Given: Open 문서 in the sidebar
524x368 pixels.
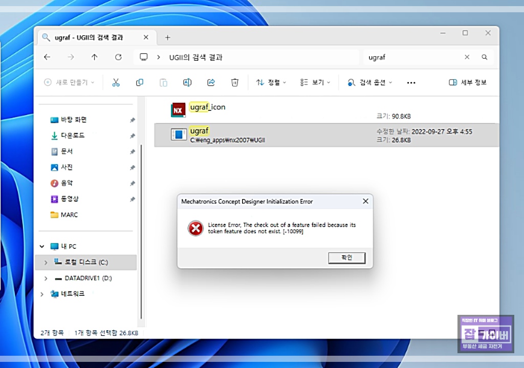Looking at the screenshot, I should point(62,152).
